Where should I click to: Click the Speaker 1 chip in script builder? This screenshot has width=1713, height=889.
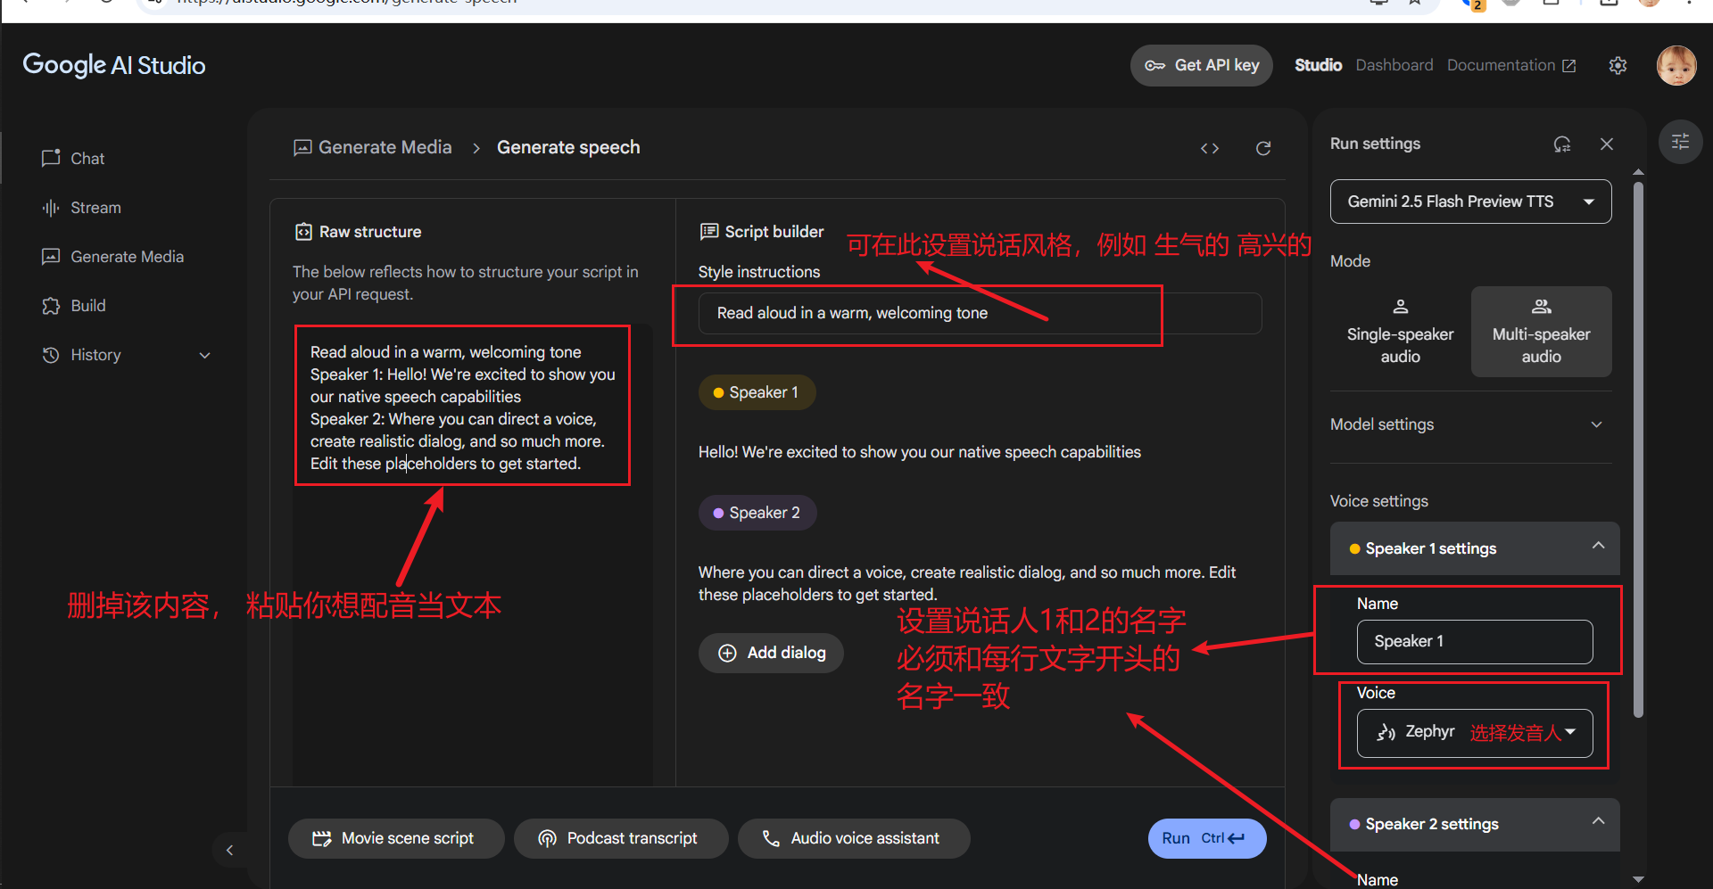757,392
